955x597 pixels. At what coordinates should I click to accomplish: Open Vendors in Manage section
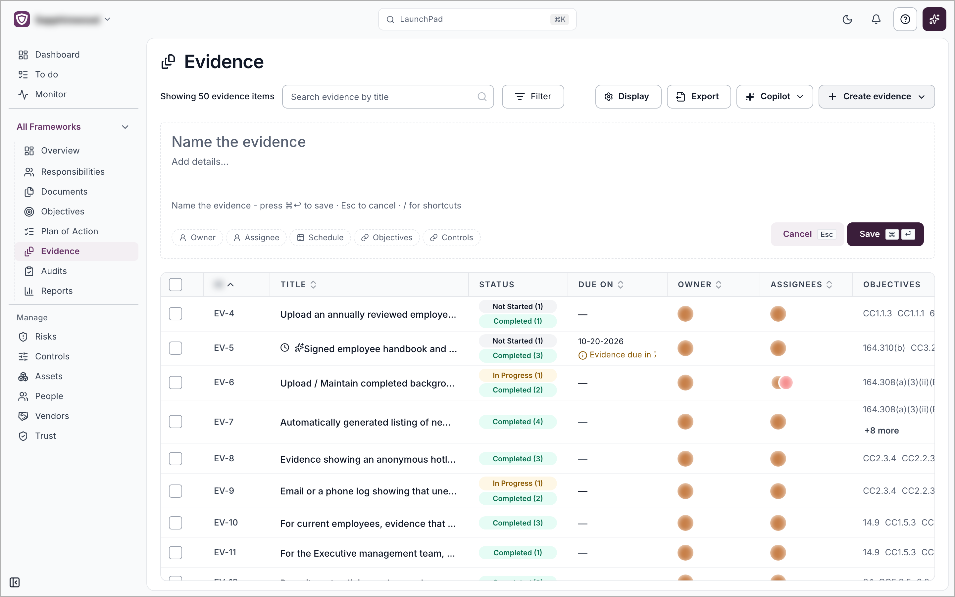pyautogui.click(x=52, y=416)
